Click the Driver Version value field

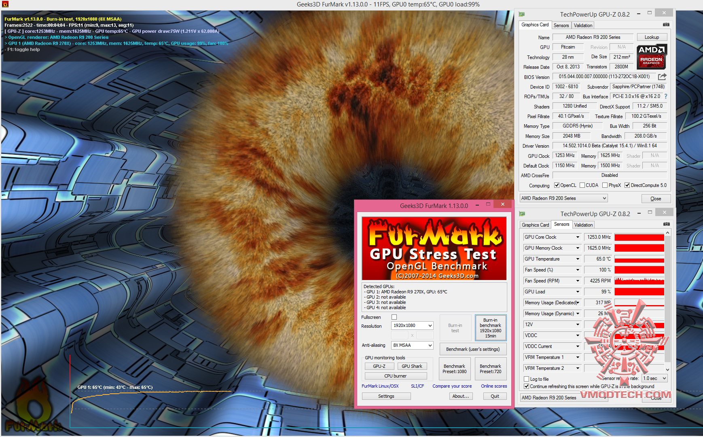610,146
